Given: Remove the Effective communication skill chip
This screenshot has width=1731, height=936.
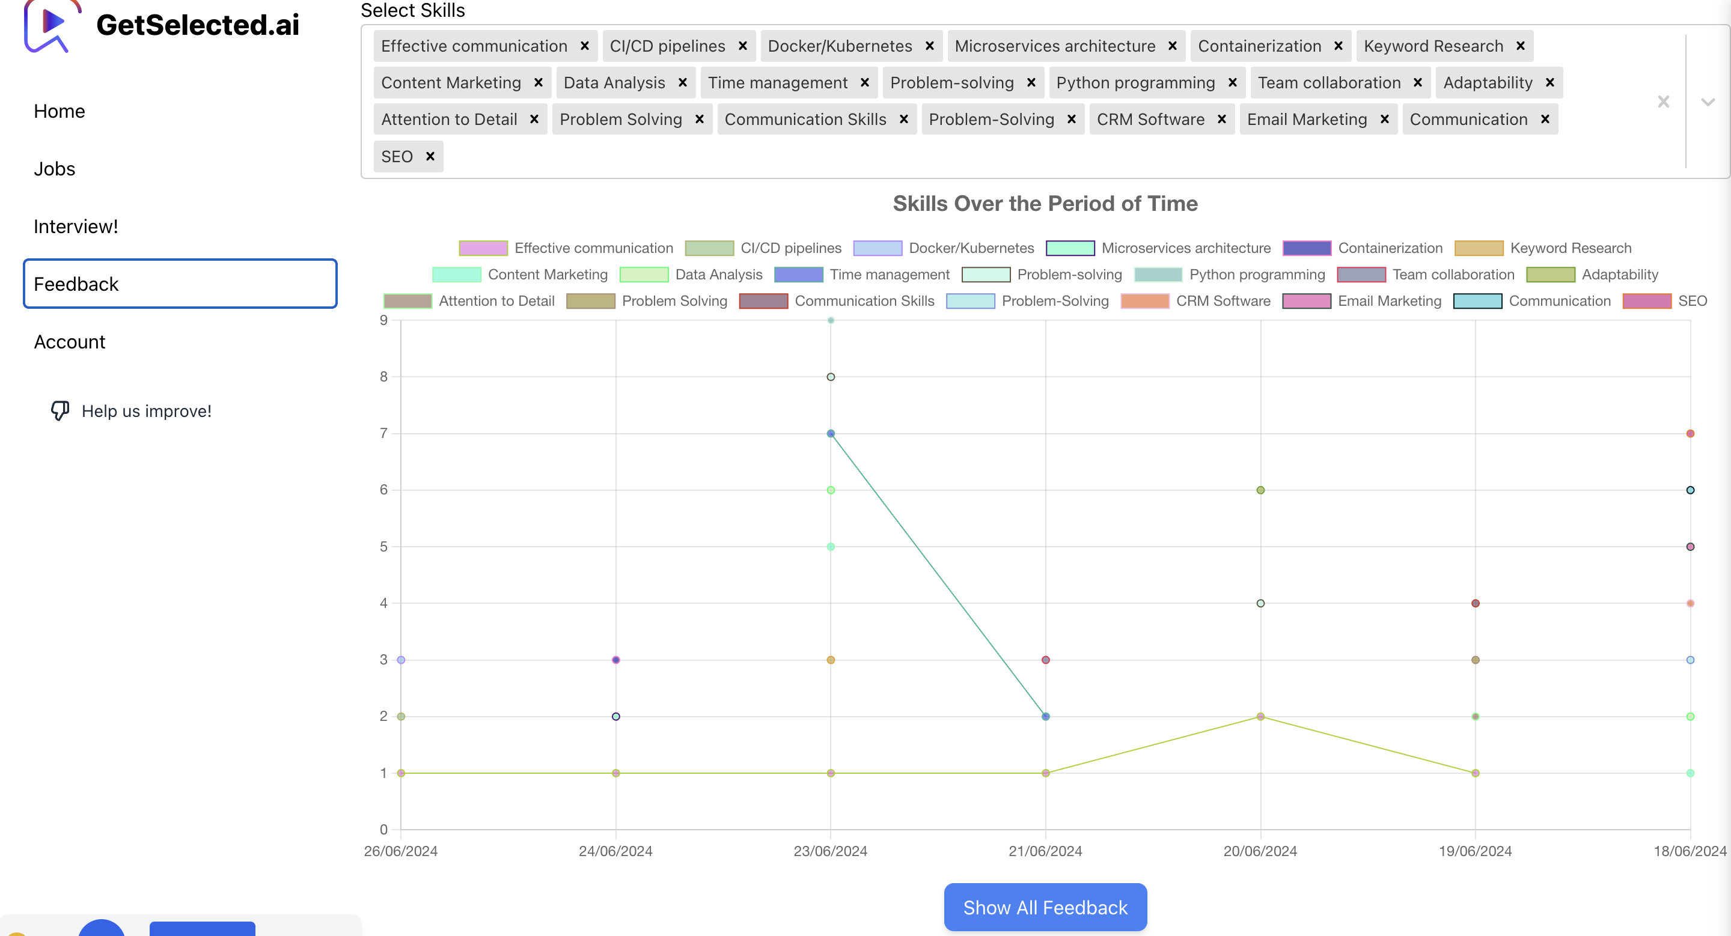Looking at the screenshot, I should pos(585,46).
